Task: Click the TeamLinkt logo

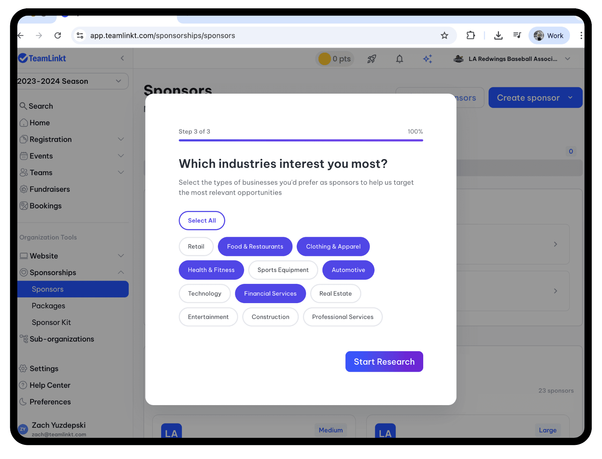Action: tap(42, 58)
